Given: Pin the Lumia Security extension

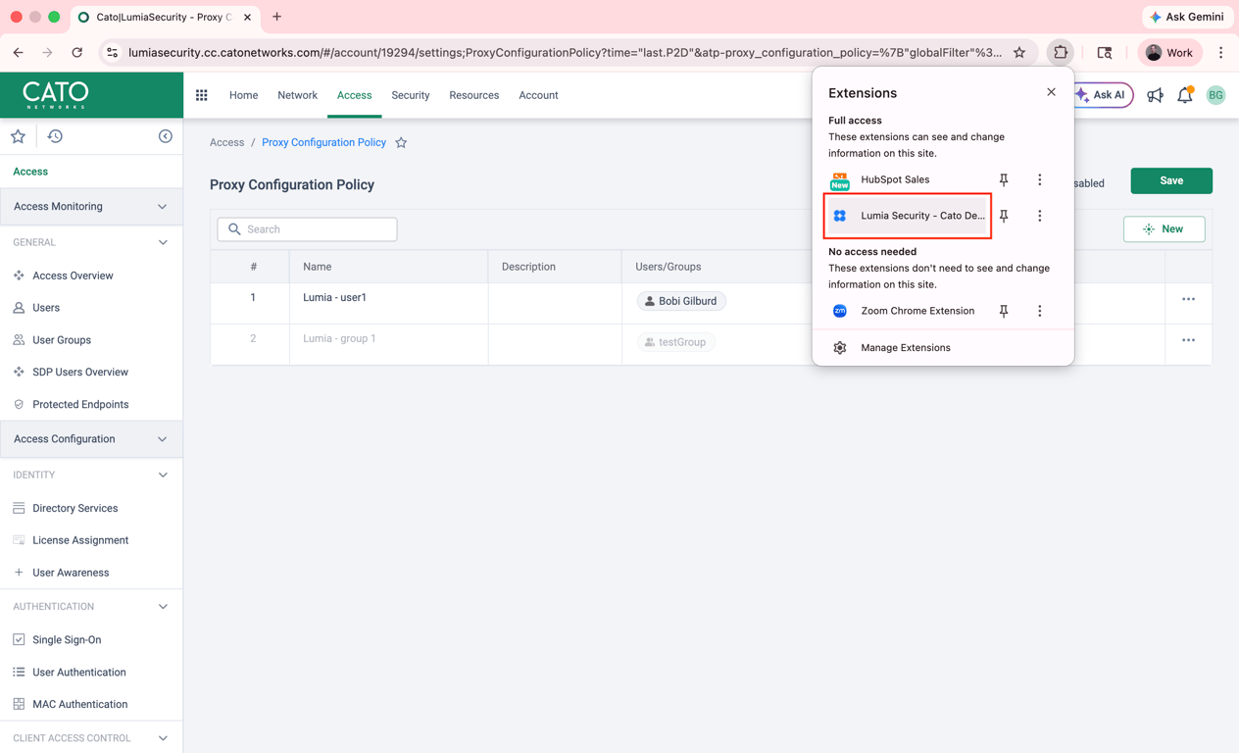Looking at the screenshot, I should [1004, 216].
